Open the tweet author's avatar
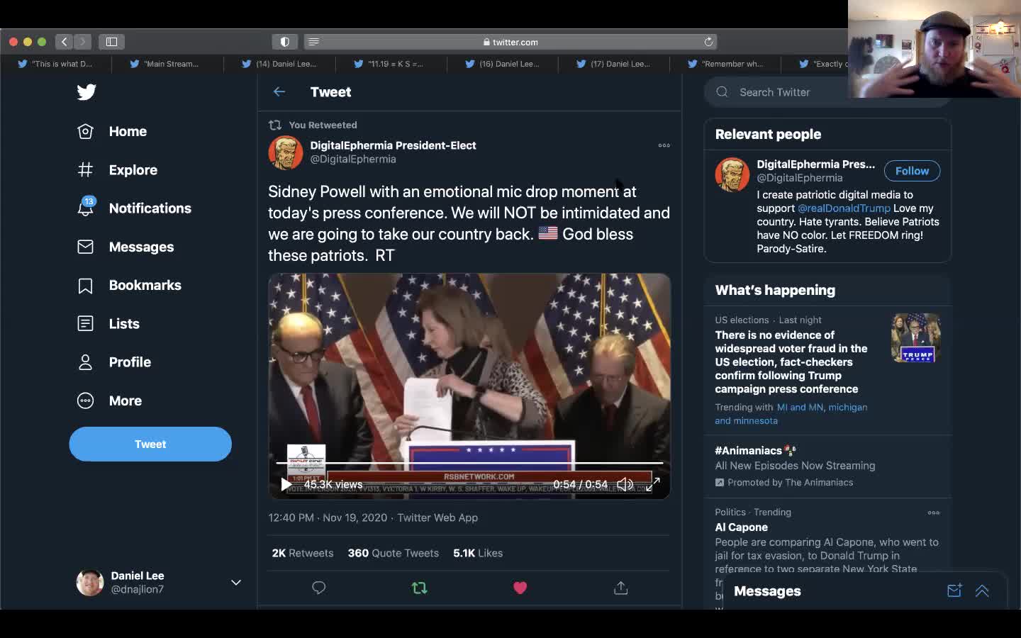 point(286,152)
